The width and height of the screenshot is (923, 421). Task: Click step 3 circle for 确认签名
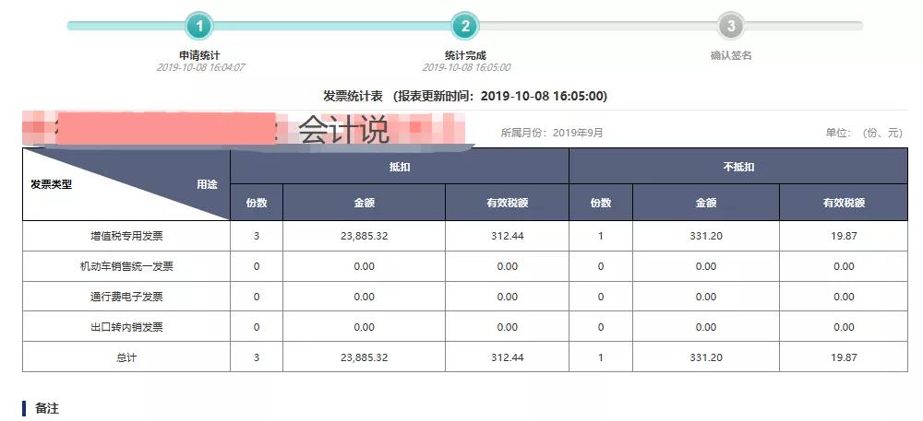coord(731,26)
